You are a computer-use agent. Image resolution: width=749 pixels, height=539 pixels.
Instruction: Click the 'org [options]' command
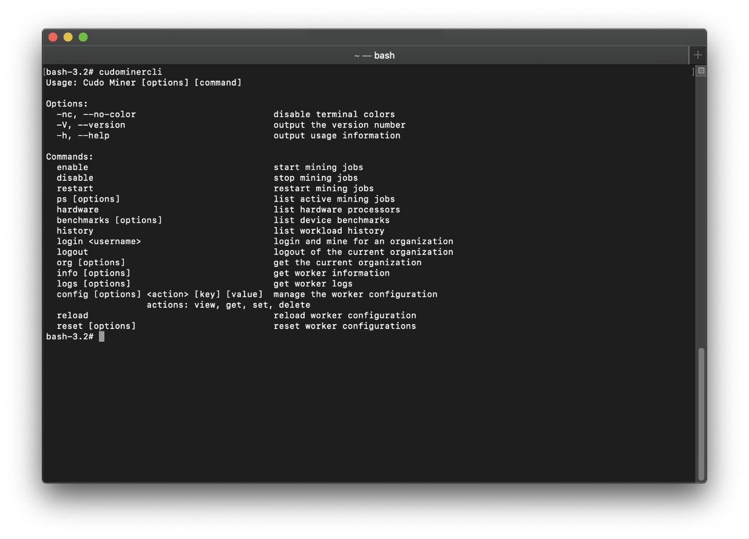(x=91, y=263)
